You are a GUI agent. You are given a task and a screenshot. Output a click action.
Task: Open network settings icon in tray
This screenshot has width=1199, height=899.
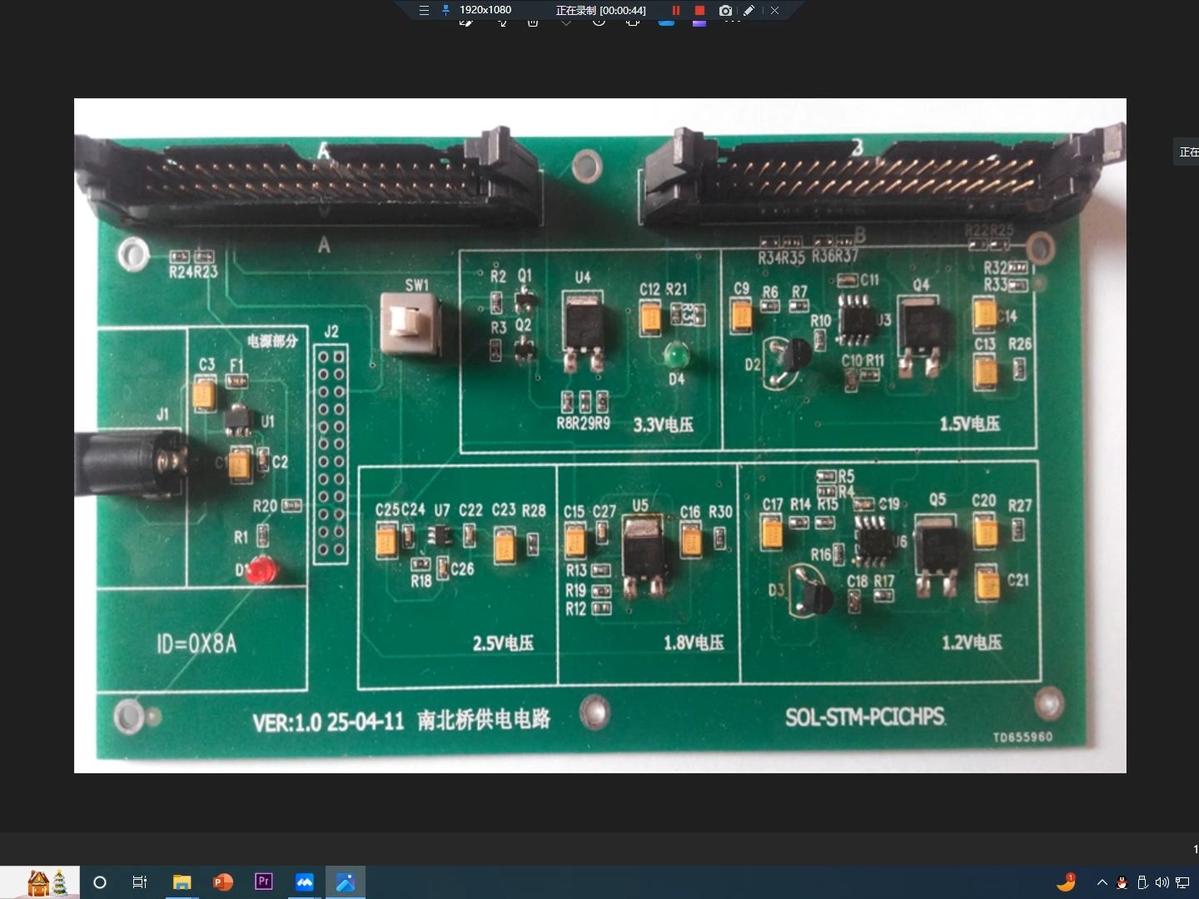pos(1182,882)
